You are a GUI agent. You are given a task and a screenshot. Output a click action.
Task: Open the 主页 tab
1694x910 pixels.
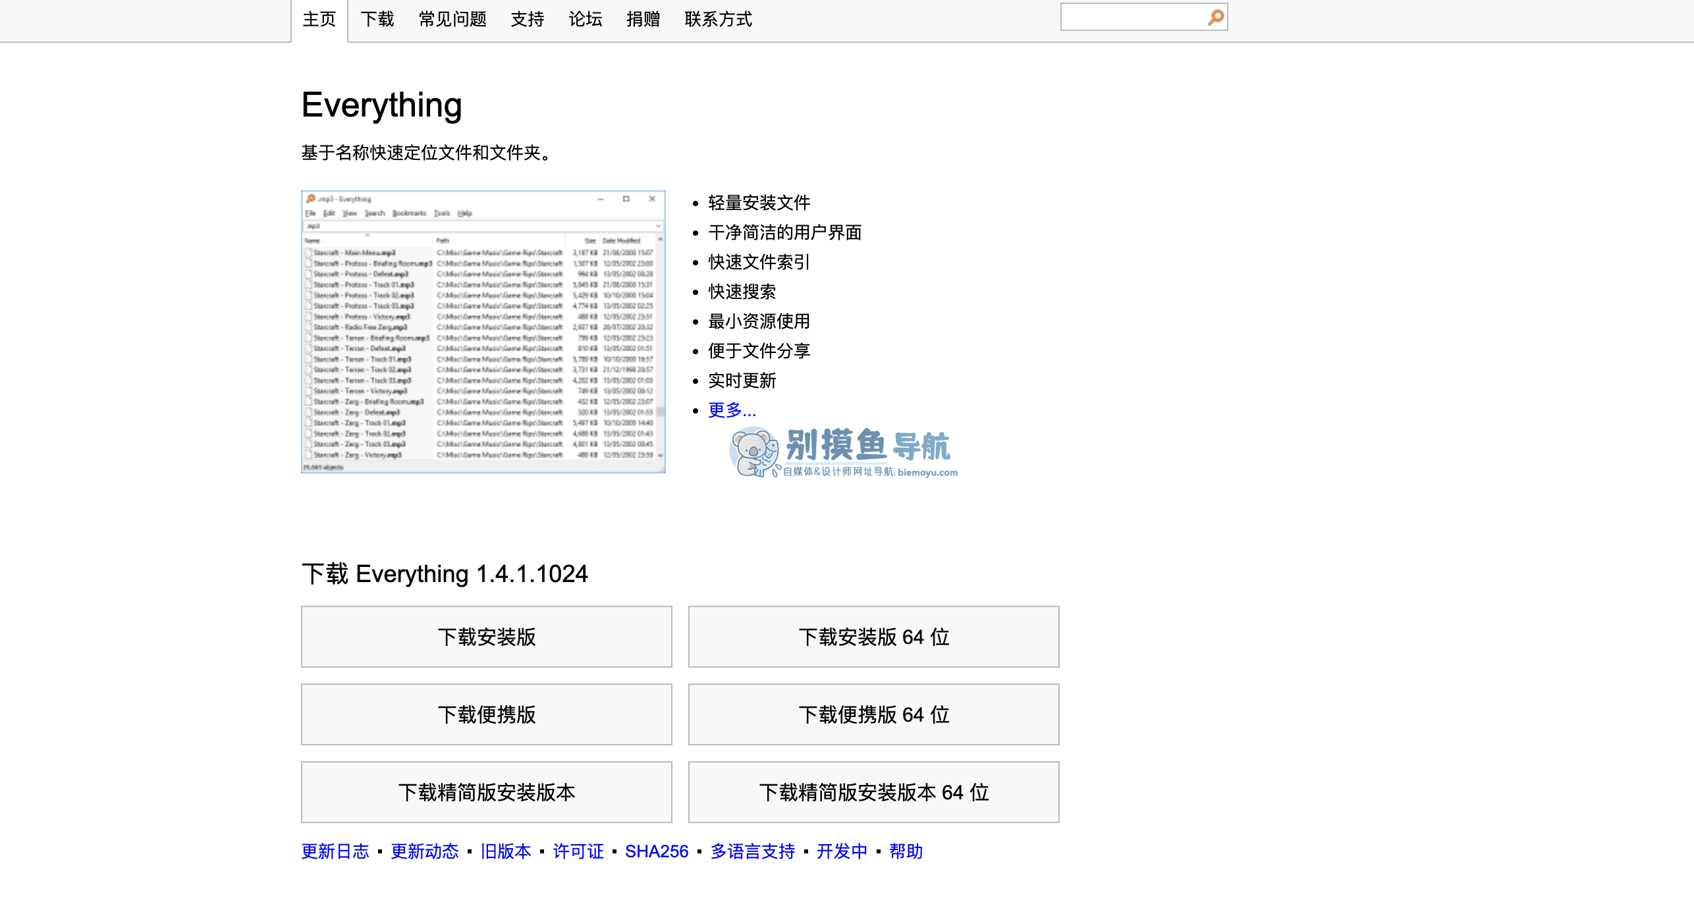pyautogui.click(x=319, y=20)
